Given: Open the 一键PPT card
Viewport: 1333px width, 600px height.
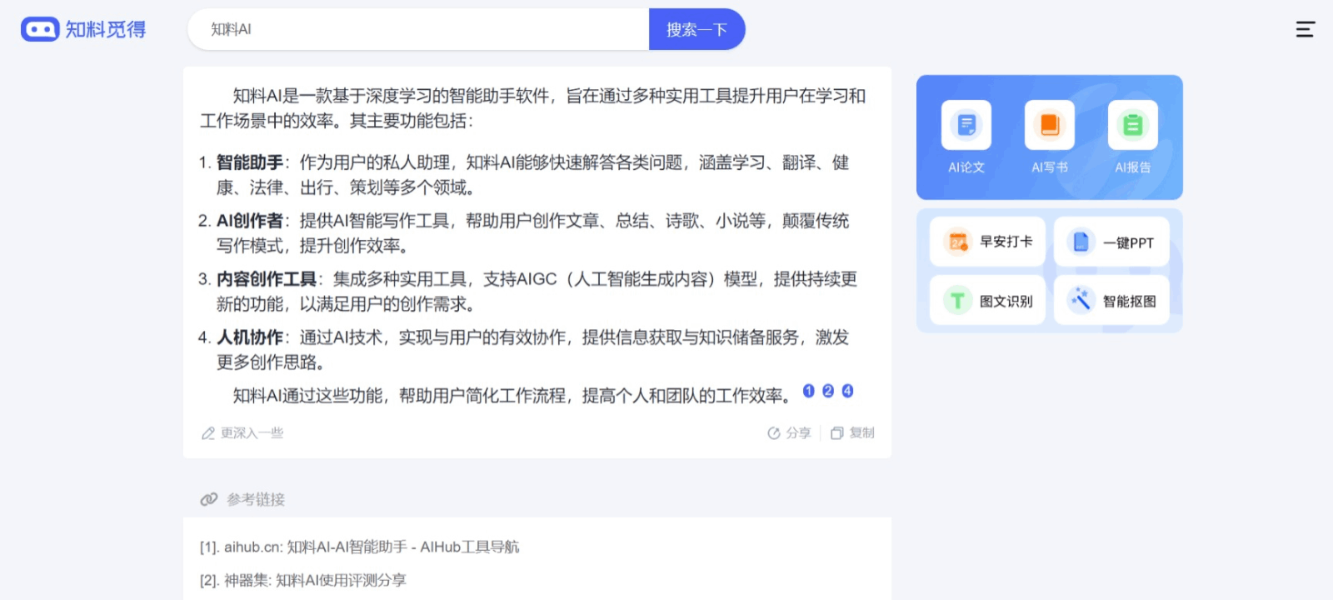Looking at the screenshot, I should click(1111, 242).
